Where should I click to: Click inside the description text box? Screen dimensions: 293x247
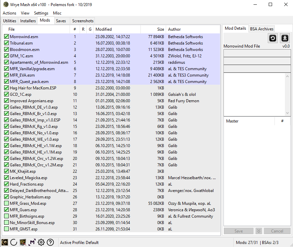pyautogui.click(x=254, y=94)
